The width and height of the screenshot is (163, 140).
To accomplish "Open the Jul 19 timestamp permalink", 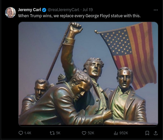I will click(88, 10).
